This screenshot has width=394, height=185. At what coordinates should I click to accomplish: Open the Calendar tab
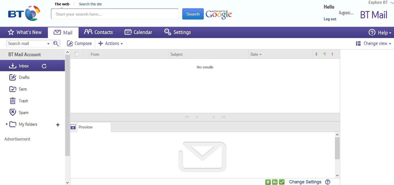pos(138,32)
